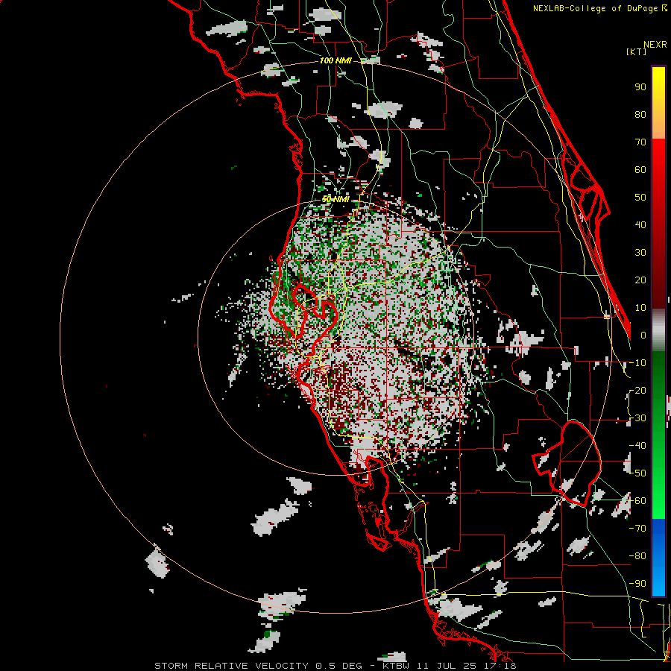Click the "20" positive scale value

point(640,280)
